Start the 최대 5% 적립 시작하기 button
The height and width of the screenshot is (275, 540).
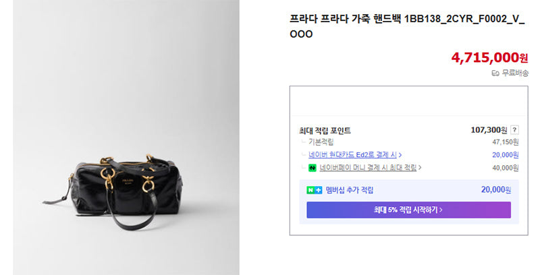pyautogui.click(x=409, y=210)
